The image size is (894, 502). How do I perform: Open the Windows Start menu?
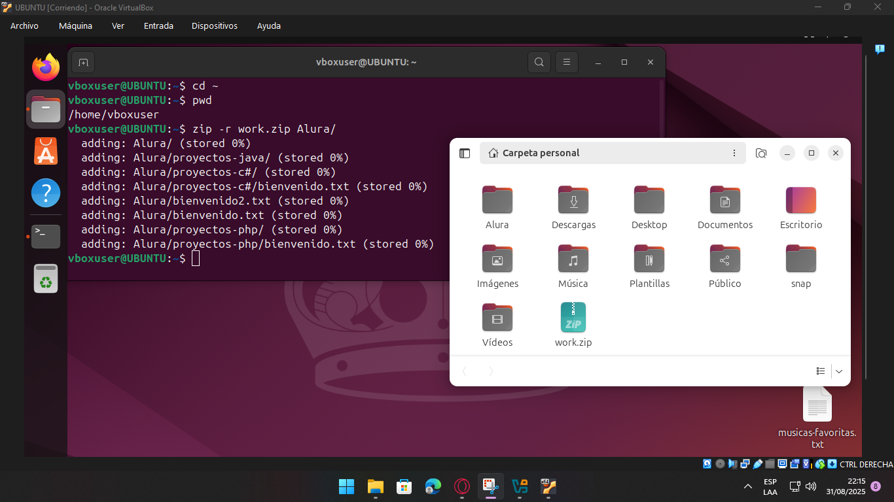[x=346, y=486]
